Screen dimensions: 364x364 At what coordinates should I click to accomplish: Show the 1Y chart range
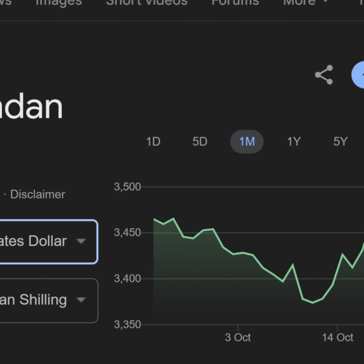[x=294, y=142]
